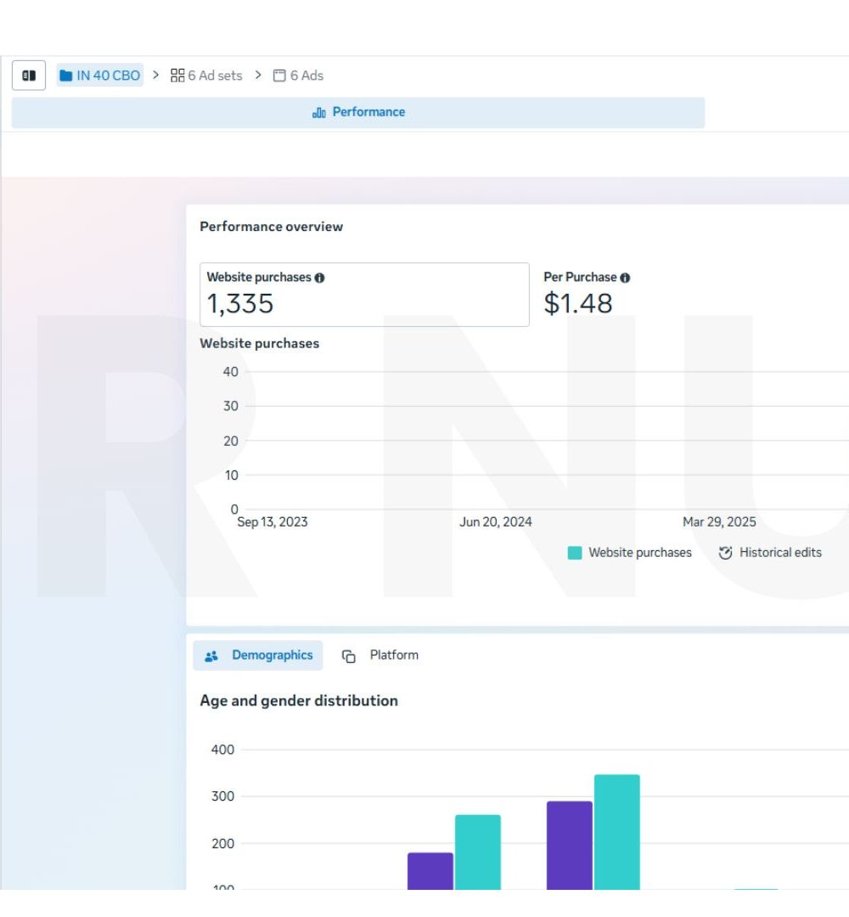Toggle the Website purchases legend label
This screenshot has height=917, width=849.
[x=640, y=553]
